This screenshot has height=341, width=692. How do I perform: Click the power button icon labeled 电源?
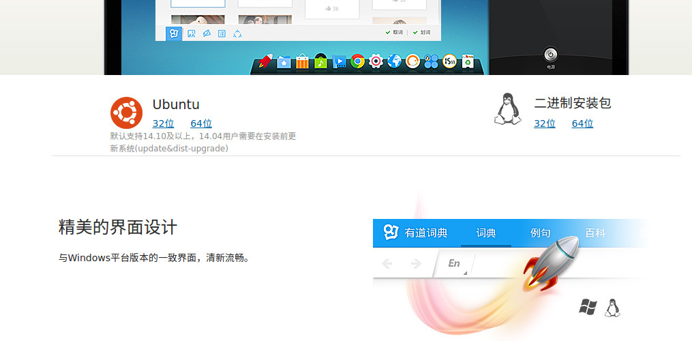tap(551, 55)
